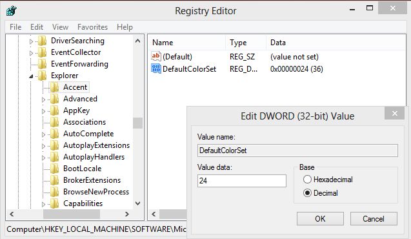
Task: Collapse the Explorer key
Action: 31,76
